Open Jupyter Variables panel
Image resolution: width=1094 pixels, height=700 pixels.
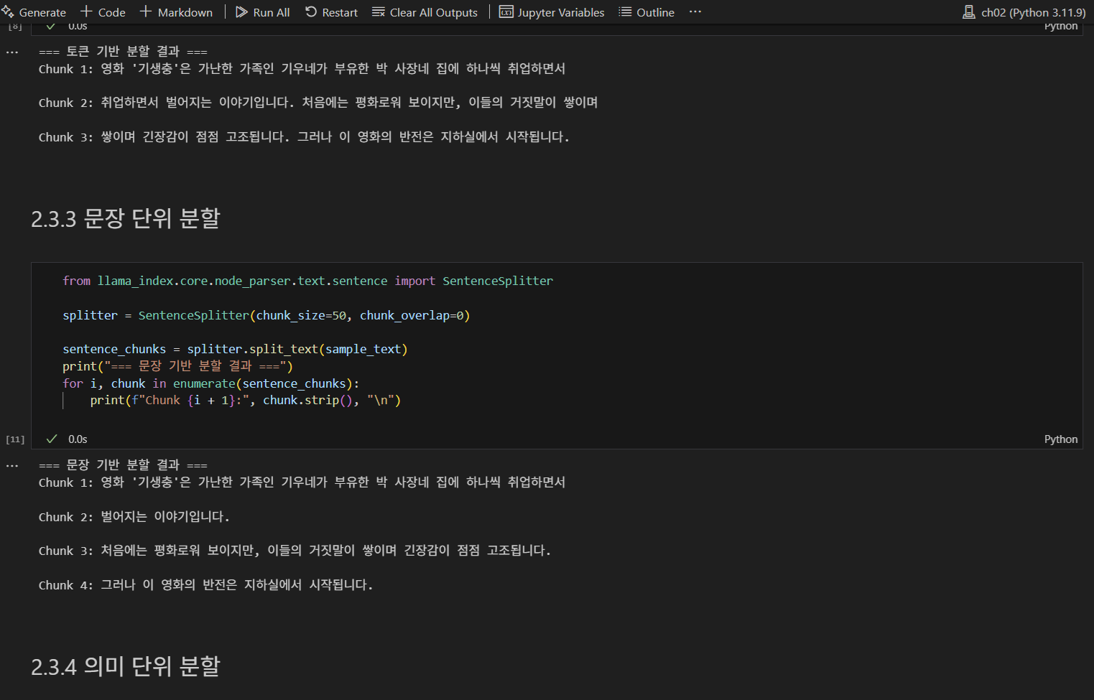[x=552, y=12]
